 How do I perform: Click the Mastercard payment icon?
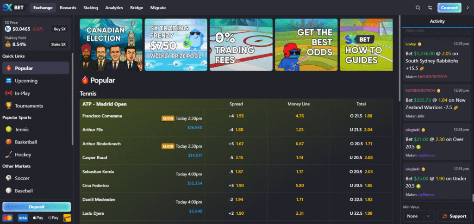(8, 218)
